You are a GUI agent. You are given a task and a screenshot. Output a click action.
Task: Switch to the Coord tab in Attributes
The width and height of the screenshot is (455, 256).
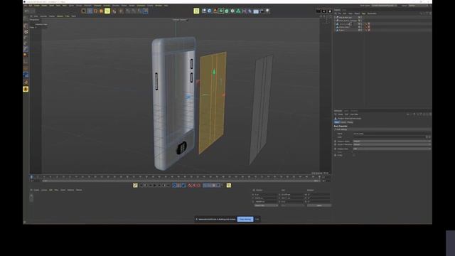(x=343, y=122)
